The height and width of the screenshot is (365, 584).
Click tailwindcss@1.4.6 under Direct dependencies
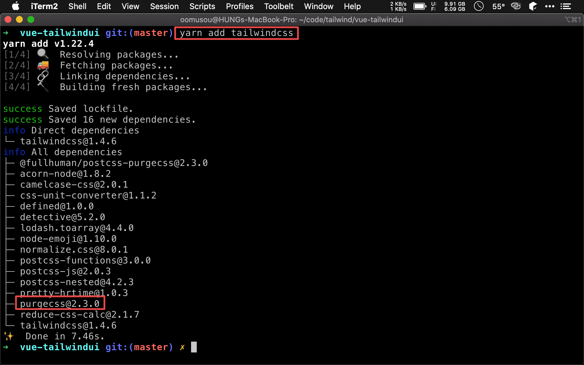(68, 141)
